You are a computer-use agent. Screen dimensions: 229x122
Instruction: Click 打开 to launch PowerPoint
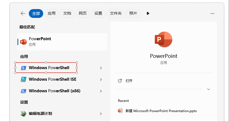129,81
